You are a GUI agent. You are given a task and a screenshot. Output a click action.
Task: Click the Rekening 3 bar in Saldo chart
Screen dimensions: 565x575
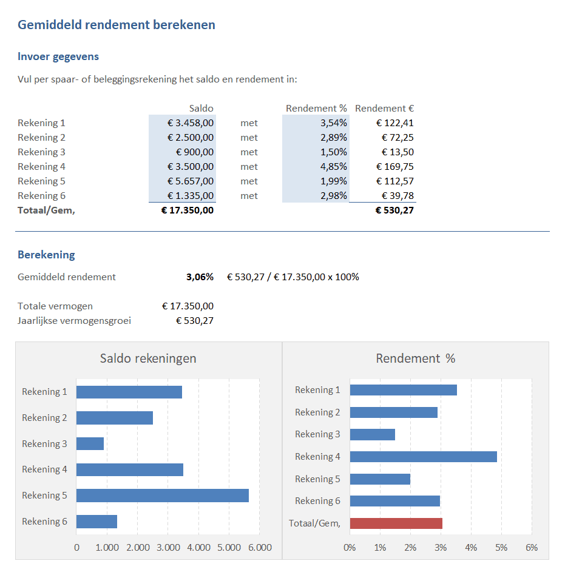(x=90, y=443)
